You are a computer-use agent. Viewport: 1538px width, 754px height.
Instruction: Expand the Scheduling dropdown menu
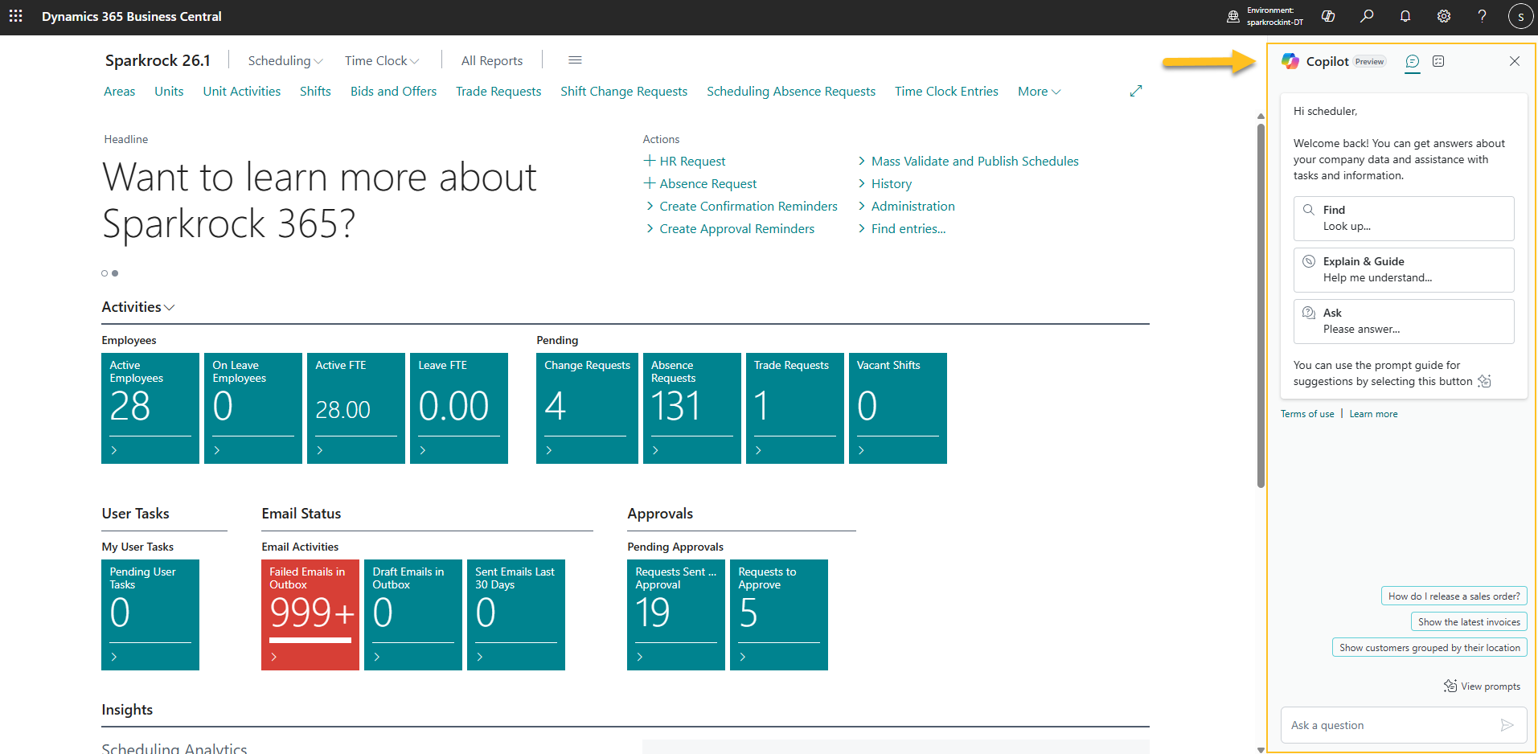285,60
